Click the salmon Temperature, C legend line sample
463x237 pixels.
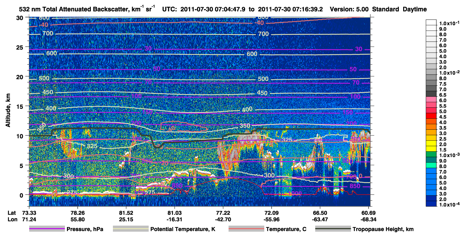[x=246, y=229]
